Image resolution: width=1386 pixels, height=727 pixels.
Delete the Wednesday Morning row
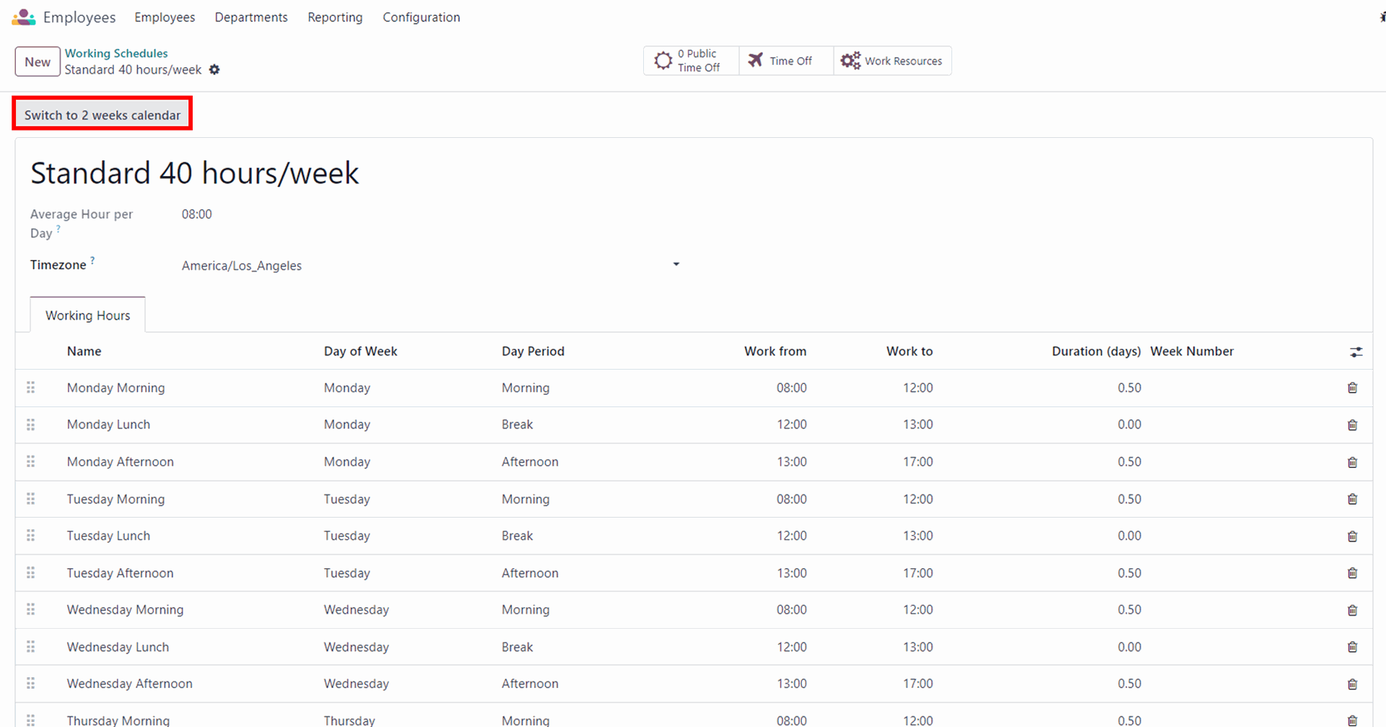tap(1352, 610)
